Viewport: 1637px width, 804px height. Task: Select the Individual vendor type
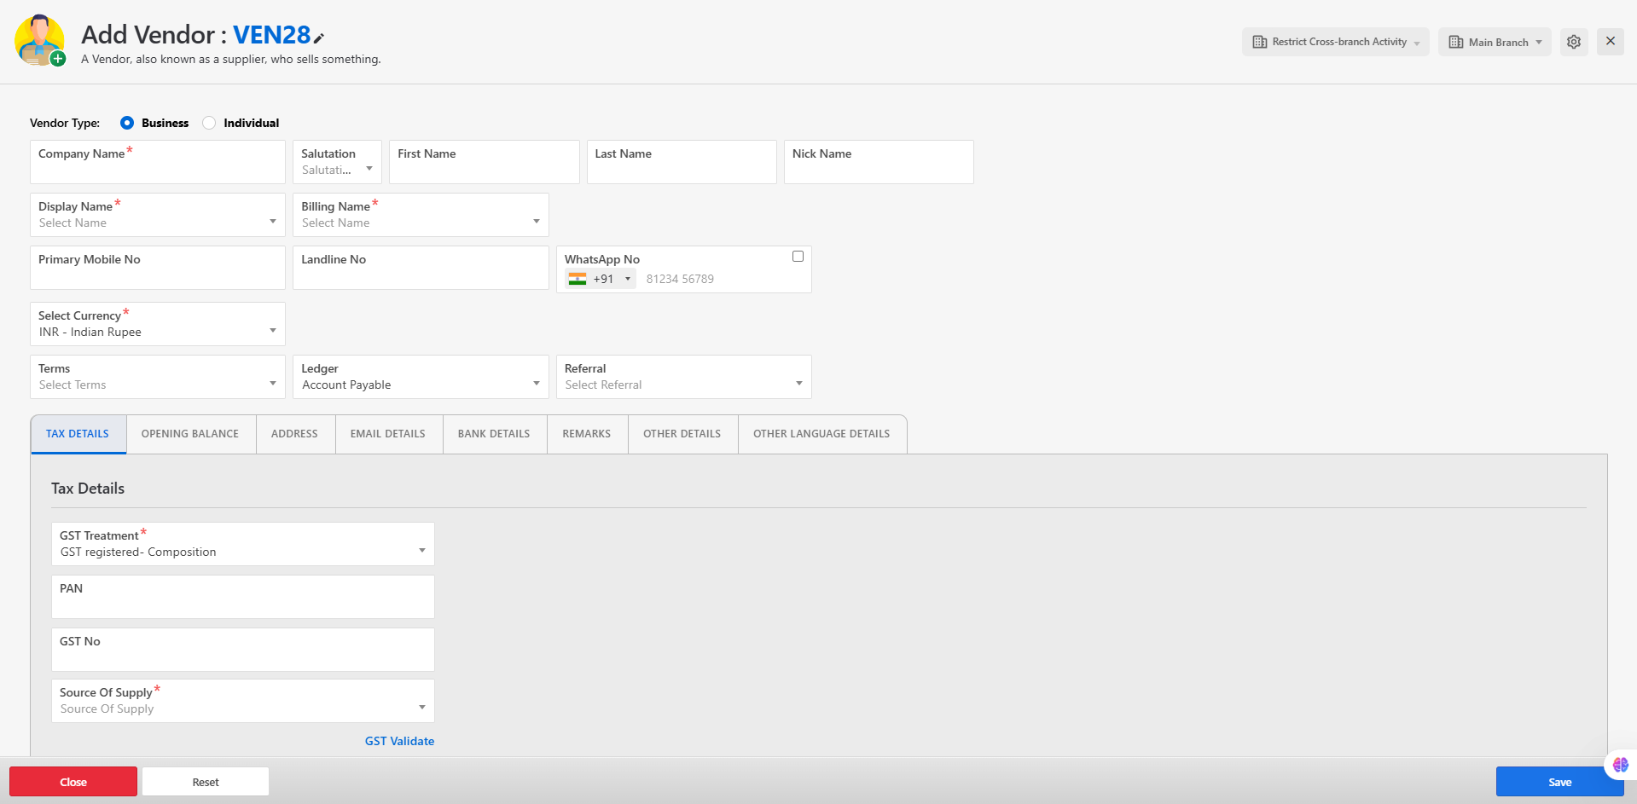(x=209, y=123)
